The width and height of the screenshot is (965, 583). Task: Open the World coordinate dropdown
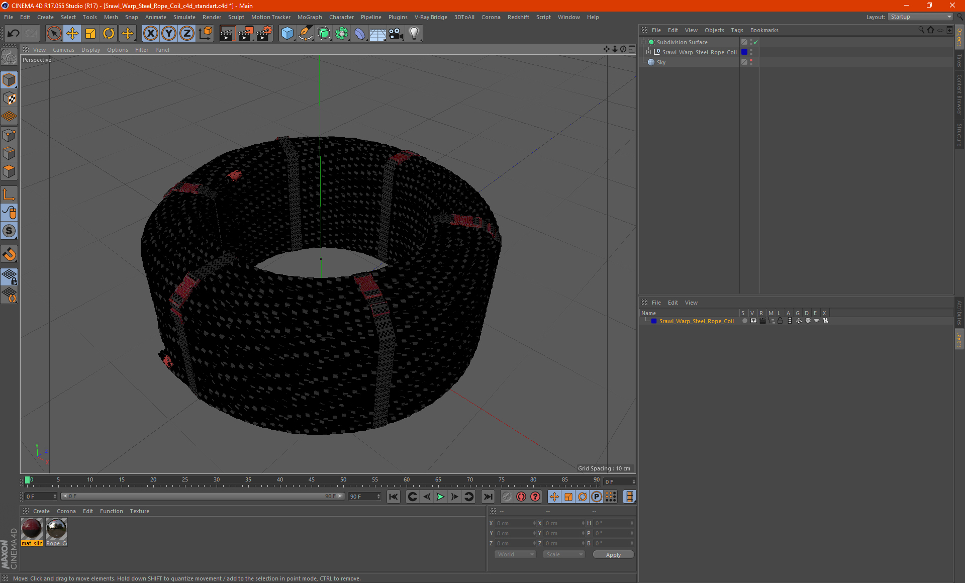pyautogui.click(x=515, y=554)
